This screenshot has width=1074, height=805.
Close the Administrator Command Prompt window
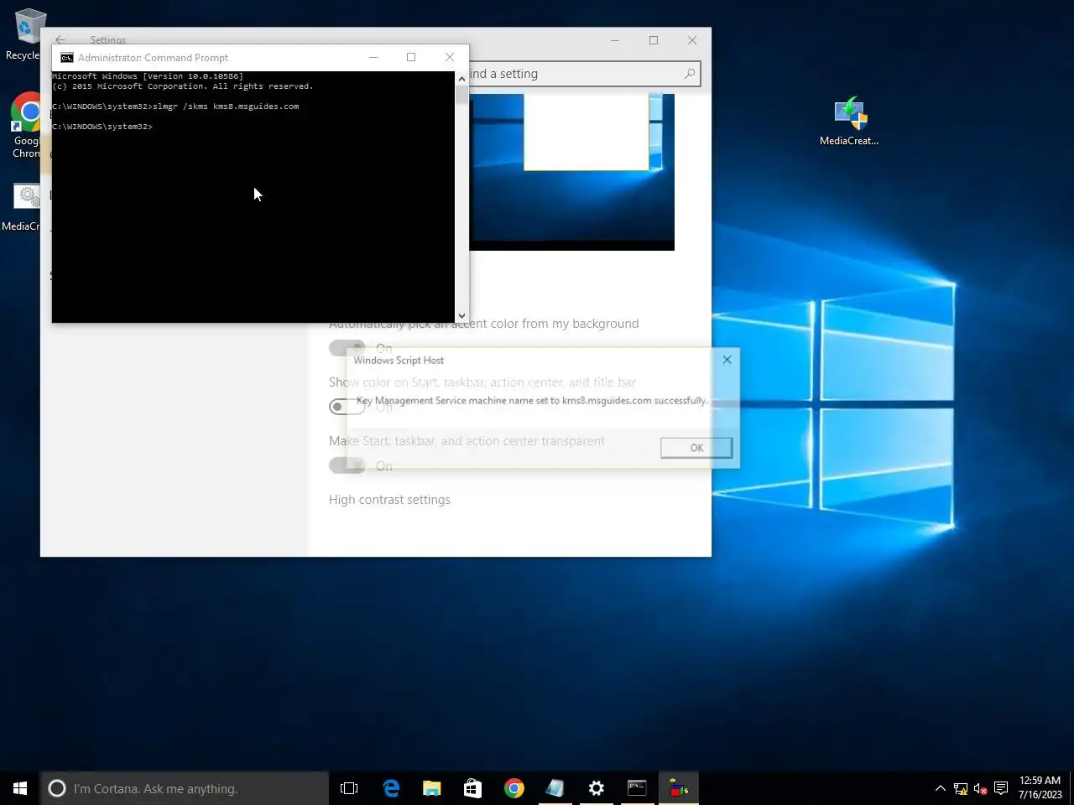tap(450, 57)
